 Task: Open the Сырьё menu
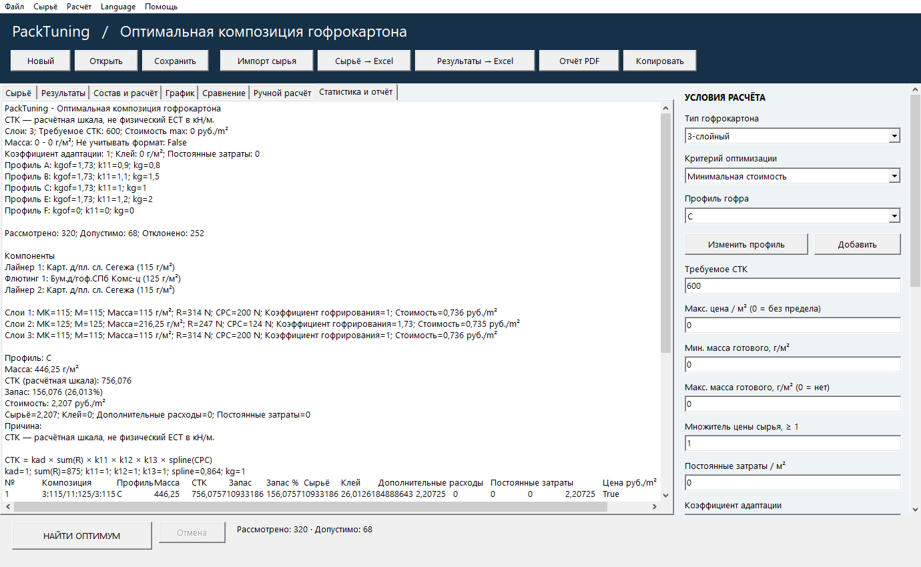(x=45, y=7)
